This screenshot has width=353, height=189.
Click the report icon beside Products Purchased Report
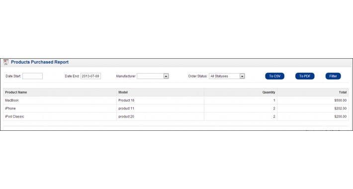click(6, 62)
